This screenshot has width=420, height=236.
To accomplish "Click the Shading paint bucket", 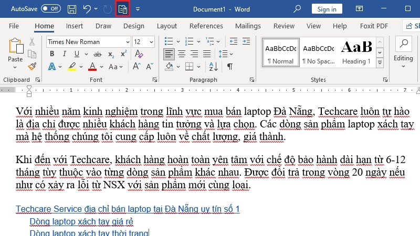I will (x=169, y=67).
